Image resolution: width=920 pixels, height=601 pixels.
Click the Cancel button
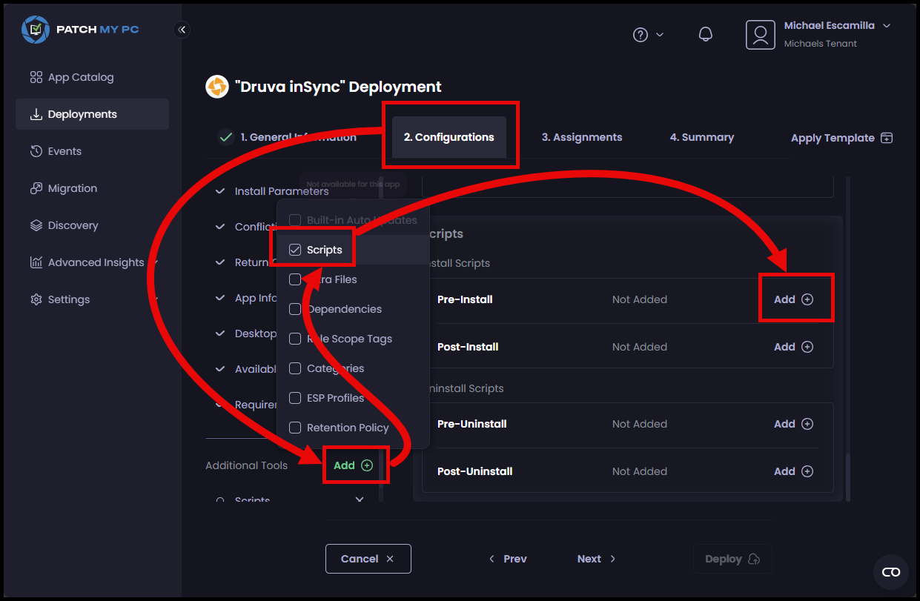coord(368,559)
